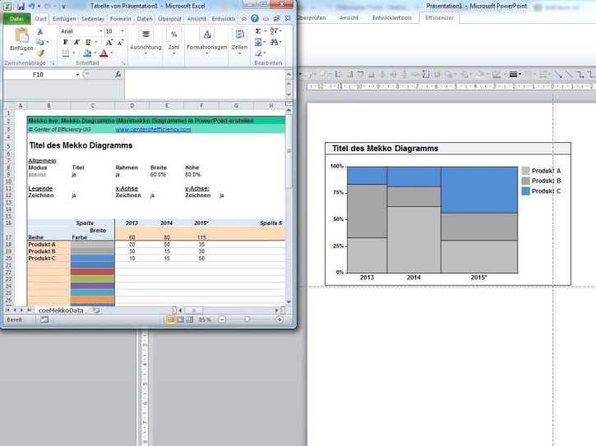Image resolution: width=596 pixels, height=446 pixels.
Task: Click the Copy icon in Excel's clipboard group
Action: [x=40, y=42]
